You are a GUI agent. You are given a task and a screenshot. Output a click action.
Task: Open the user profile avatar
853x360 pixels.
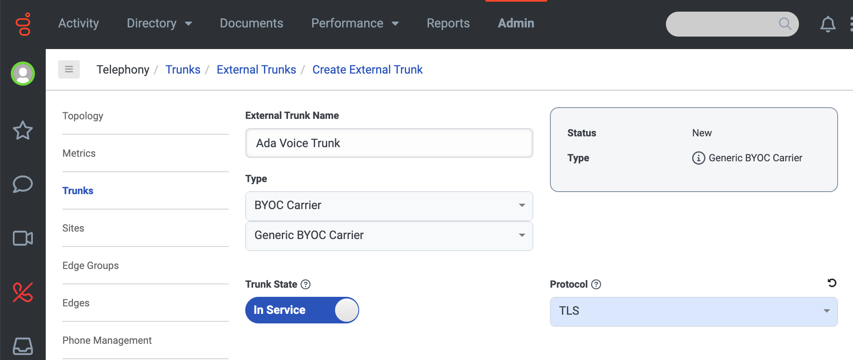(23, 74)
